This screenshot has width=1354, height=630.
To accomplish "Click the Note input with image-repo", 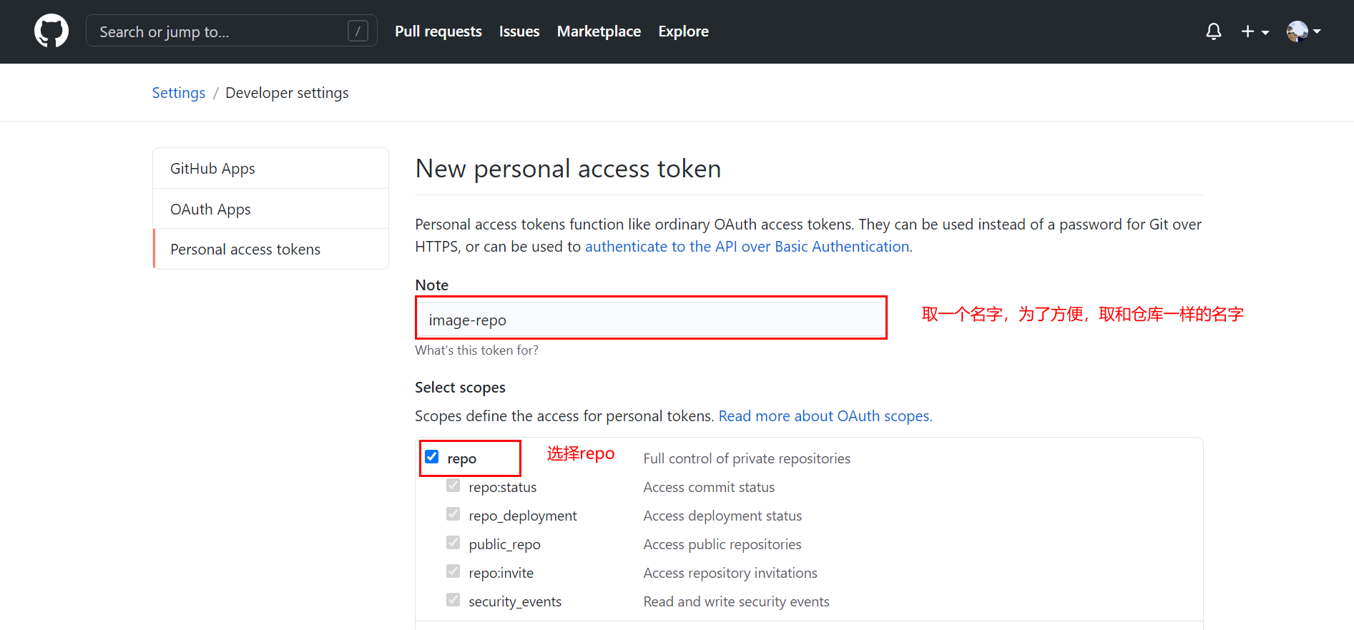I will [x=651, y=320].
